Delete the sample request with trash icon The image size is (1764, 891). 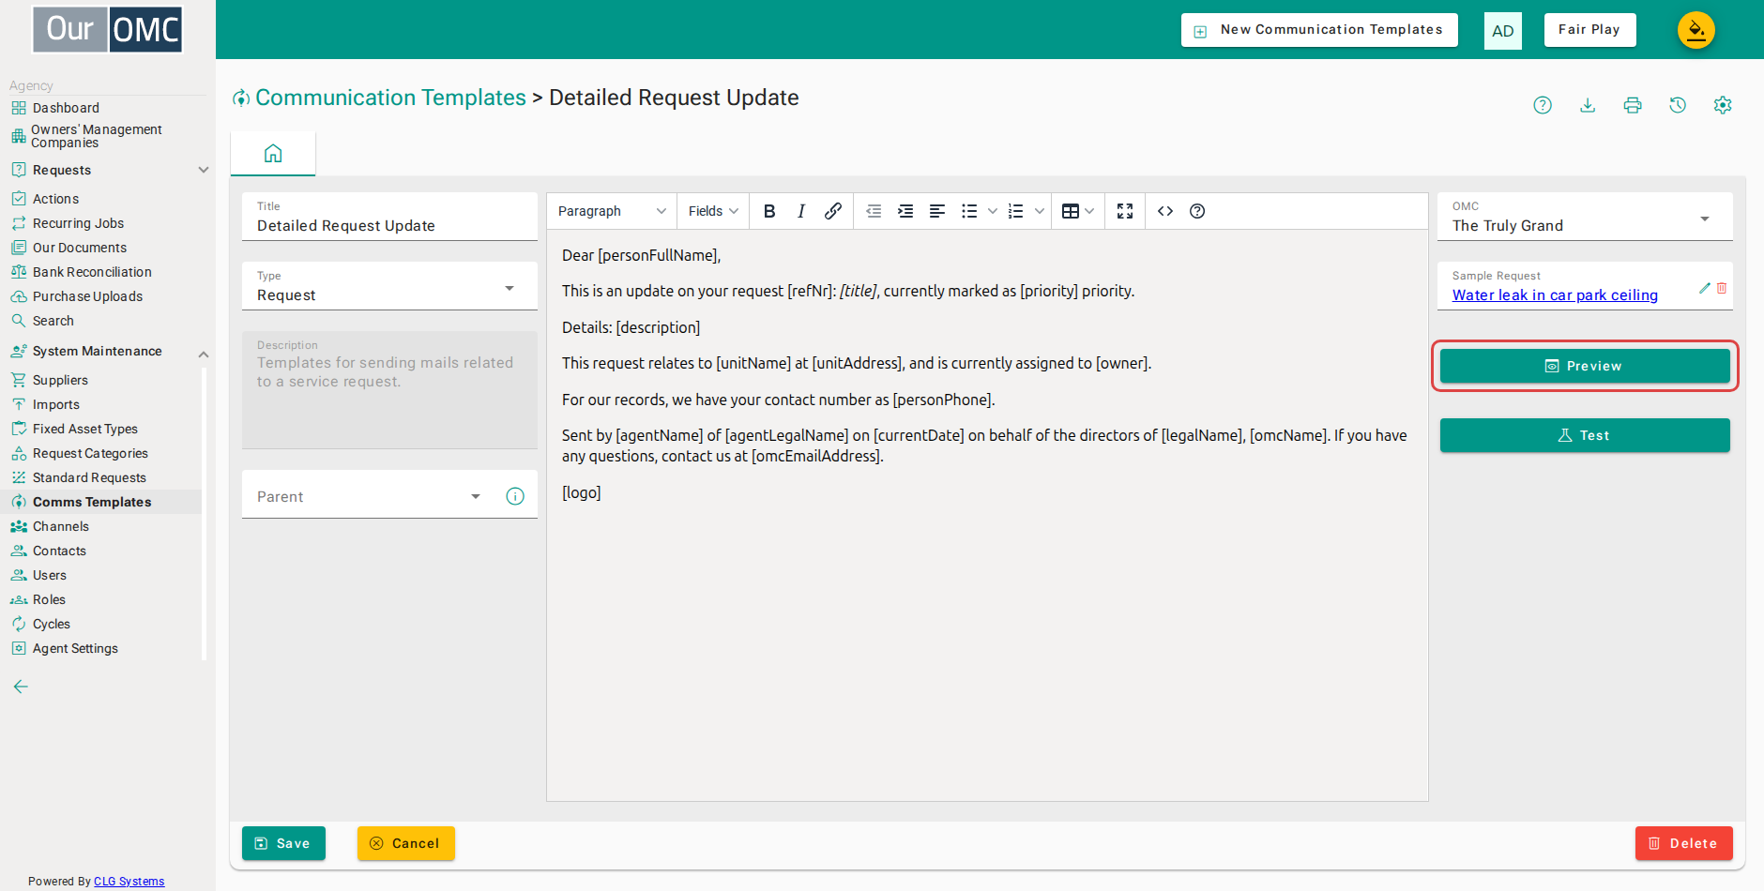(1722, 288)
